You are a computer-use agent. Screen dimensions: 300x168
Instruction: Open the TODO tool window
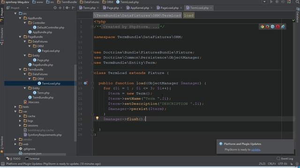(14, 159)
